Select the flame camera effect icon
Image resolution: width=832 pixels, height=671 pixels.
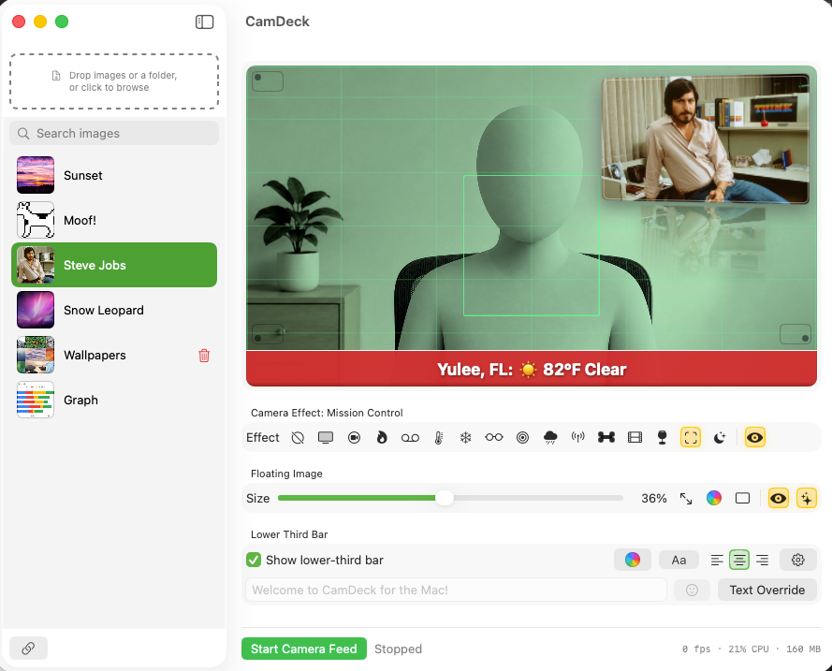382,438
